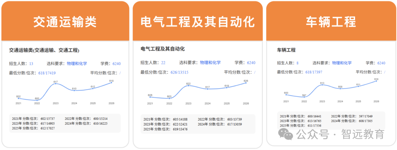Click the 605 data point on 电气工程 chart
Image resolution: width=397 pixels, height=150 pixels.
point(150,97)
